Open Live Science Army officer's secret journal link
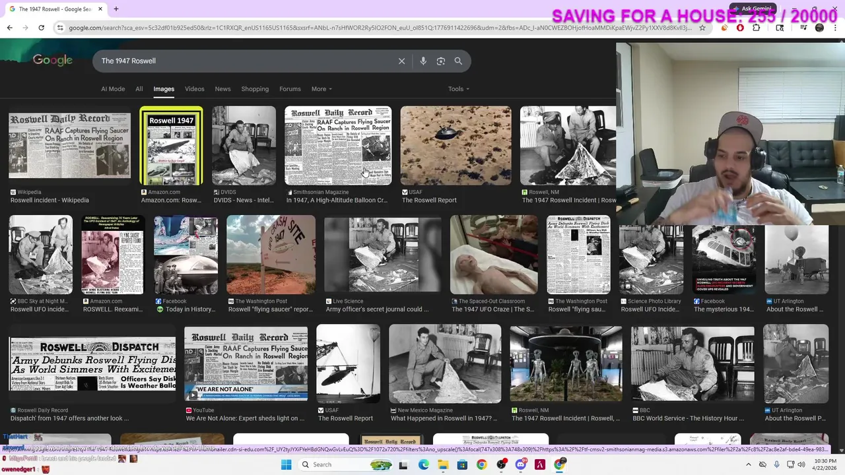The width and height of the screenshot is (845, 475). pos(377,309)
